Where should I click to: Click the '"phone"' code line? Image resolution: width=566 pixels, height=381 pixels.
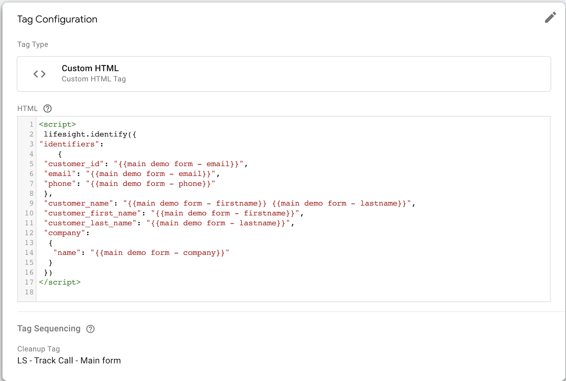[129, 184]
